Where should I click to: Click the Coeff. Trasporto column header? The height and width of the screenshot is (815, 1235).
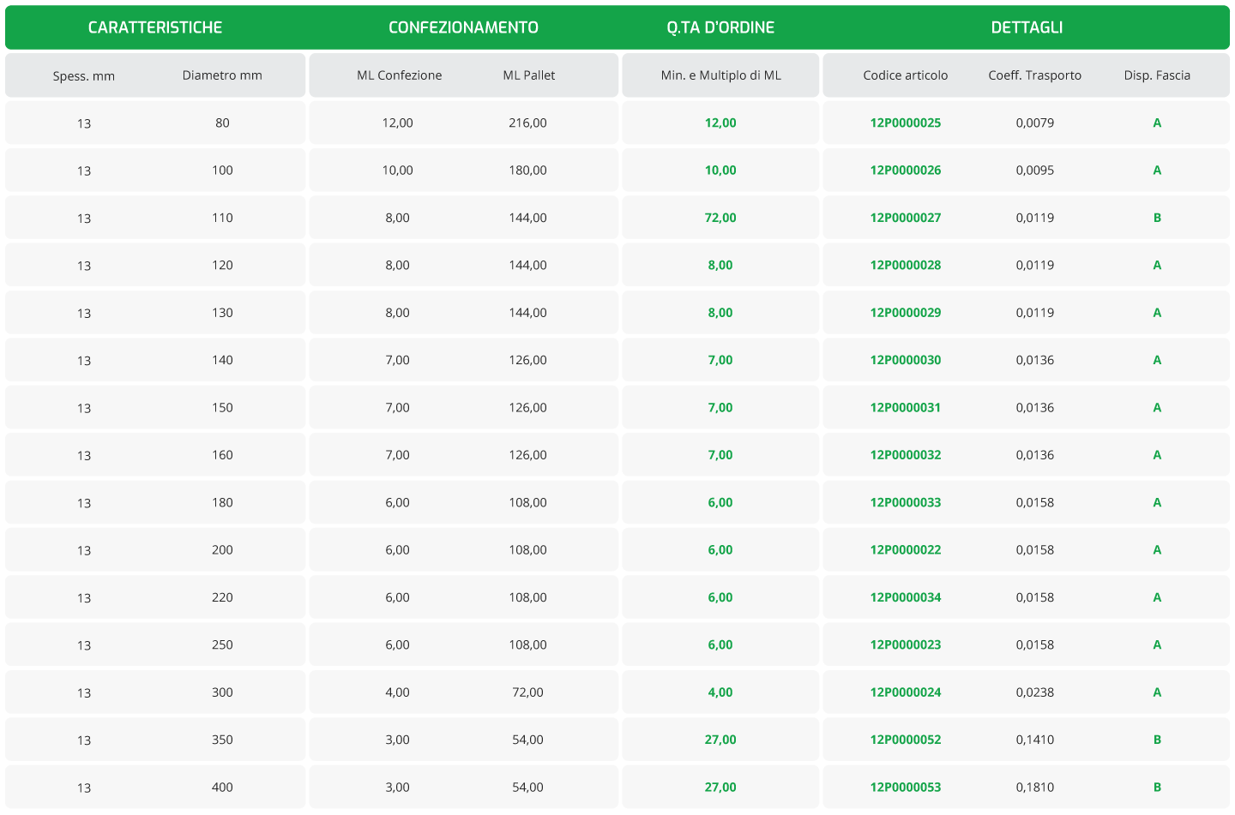pos(1035,75)
